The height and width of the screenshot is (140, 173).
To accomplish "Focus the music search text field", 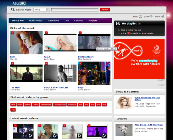I will 75,10.
